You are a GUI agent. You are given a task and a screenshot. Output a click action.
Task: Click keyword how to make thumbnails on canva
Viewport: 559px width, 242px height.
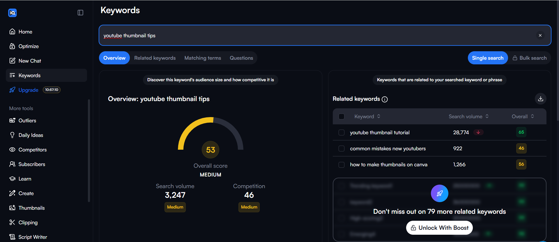pos(389,165)
